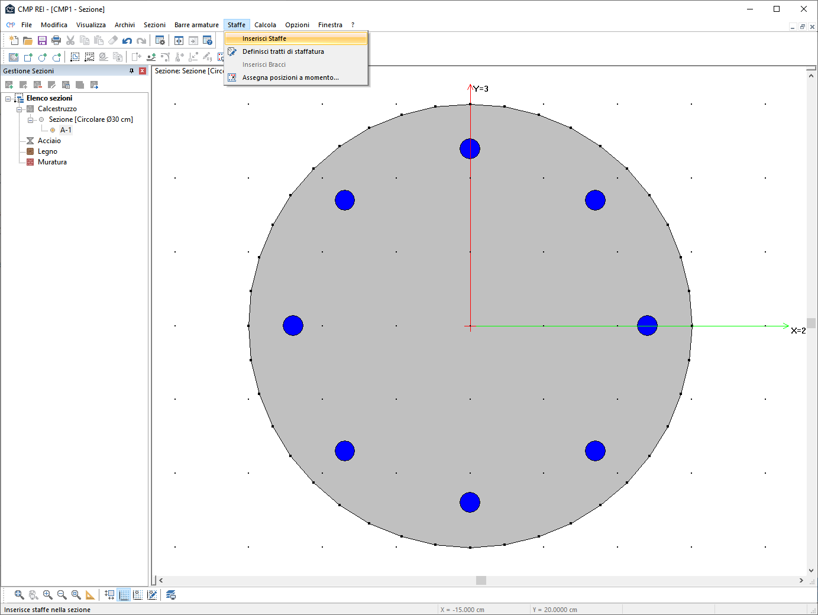Click the add circular section icon
The width and height of the screenshot is (818, 615).
pyautogui.click(x=42, y=57)
